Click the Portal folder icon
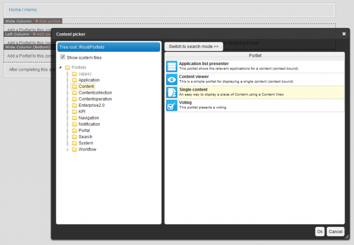Image resolution: width=354 pixels, height=245 pixels. click(x=74, y=131)
